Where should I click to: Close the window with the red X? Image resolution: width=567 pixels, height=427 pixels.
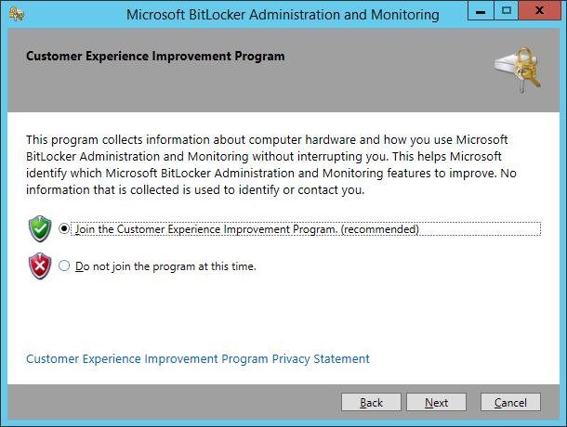click(x=539, y=10)
